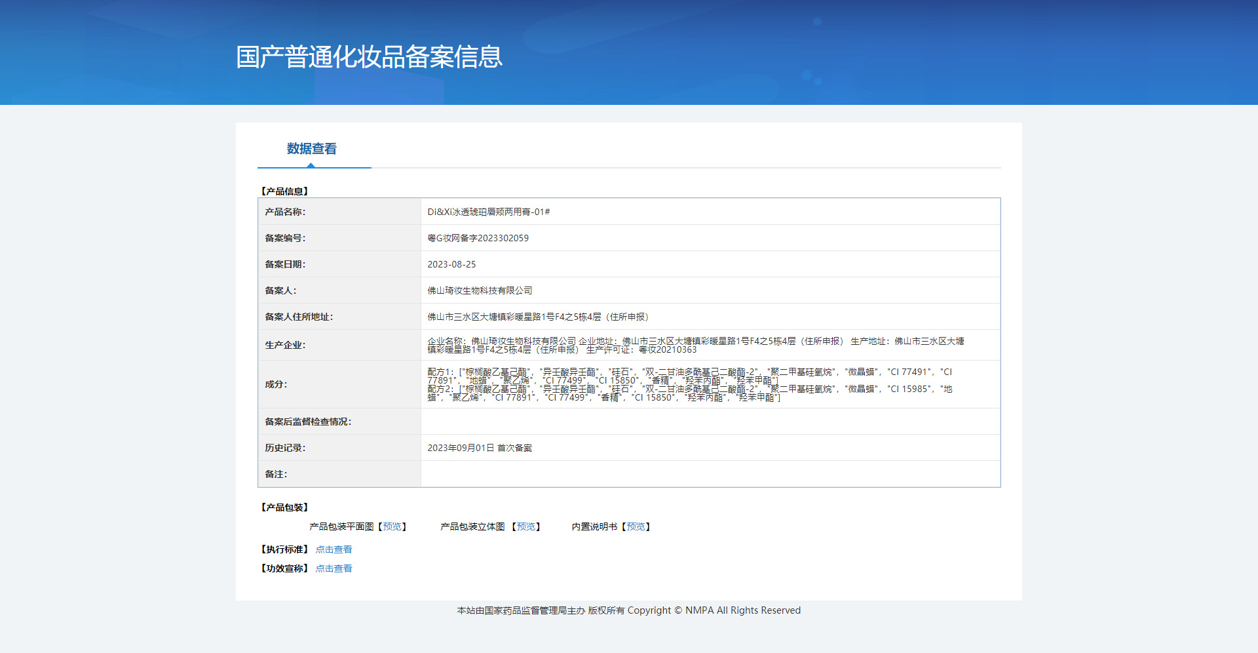Click filing date 2023-08-25

pos(452,264)
